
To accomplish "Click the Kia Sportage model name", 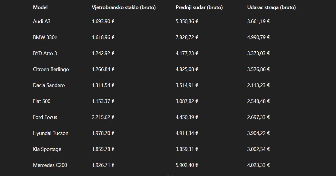I will (x=47, y=149).
